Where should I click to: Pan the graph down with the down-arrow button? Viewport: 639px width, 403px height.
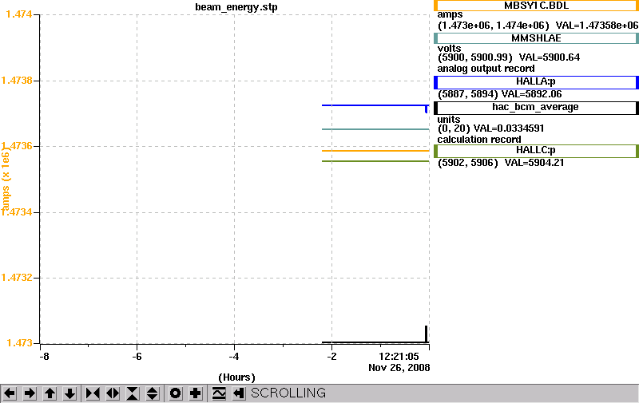point(69,393)
